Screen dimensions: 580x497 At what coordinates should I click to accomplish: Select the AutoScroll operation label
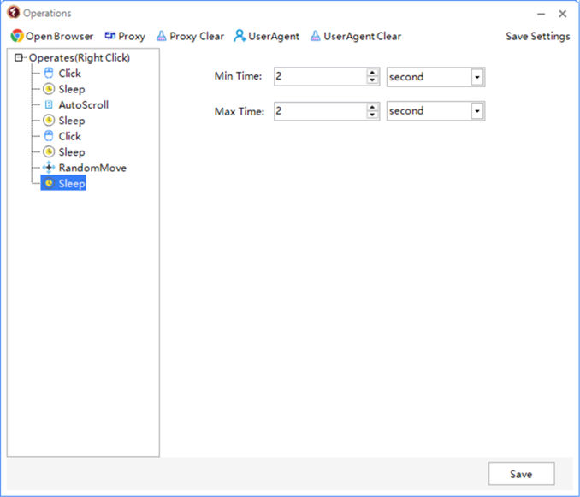pyautogui.click(x=84, y=104)
